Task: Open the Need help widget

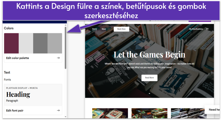Action: [212, 110]
